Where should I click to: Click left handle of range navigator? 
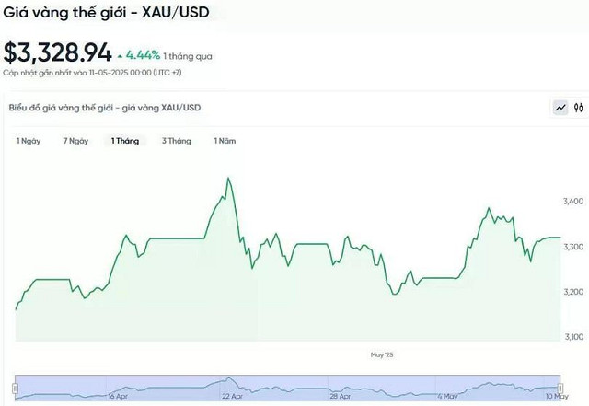[x=15, y=388]
